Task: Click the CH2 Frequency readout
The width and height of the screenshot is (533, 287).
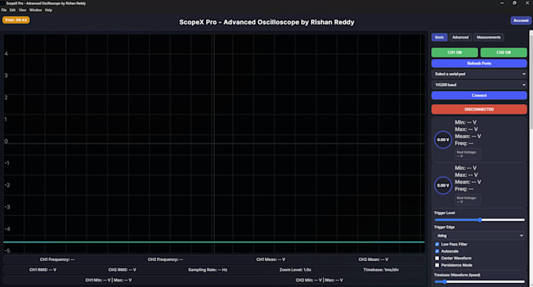Action: pyautogui.click(x=165, y=260)
